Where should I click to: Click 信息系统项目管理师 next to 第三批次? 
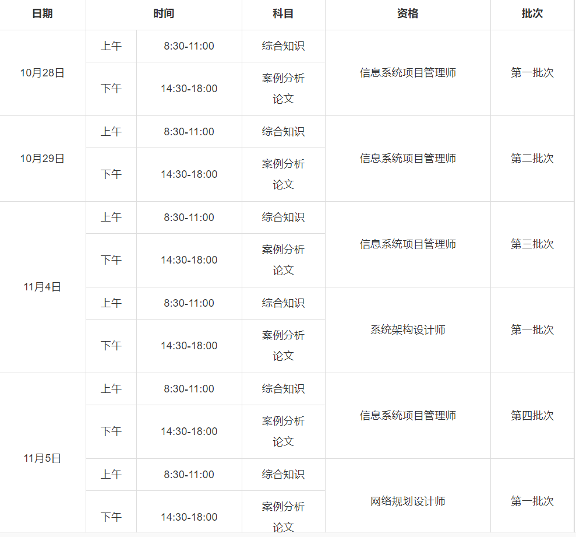click(408, 244)
